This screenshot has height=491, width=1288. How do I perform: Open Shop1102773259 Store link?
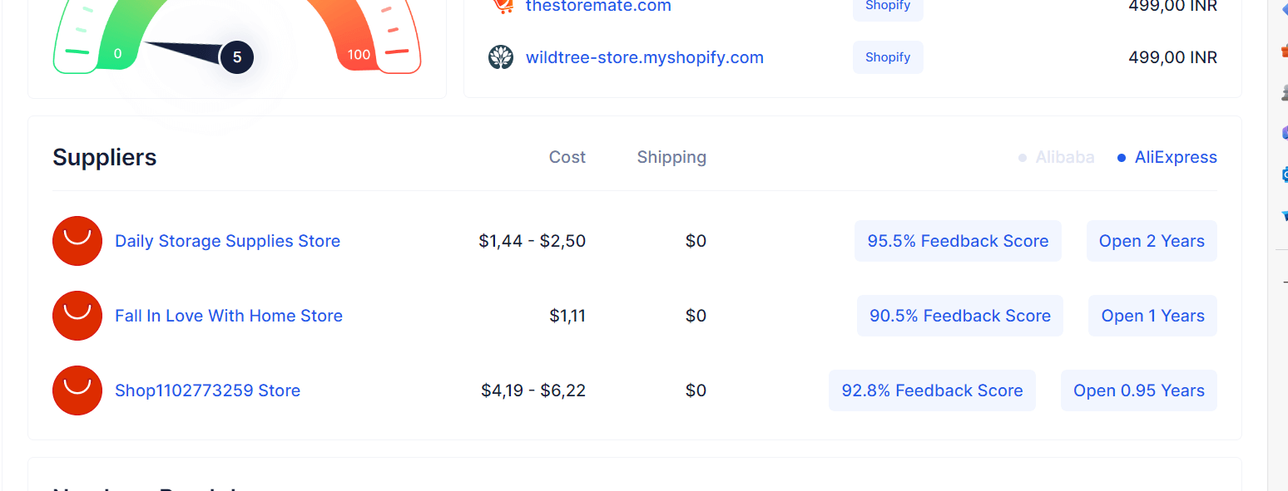coord(207,390)
